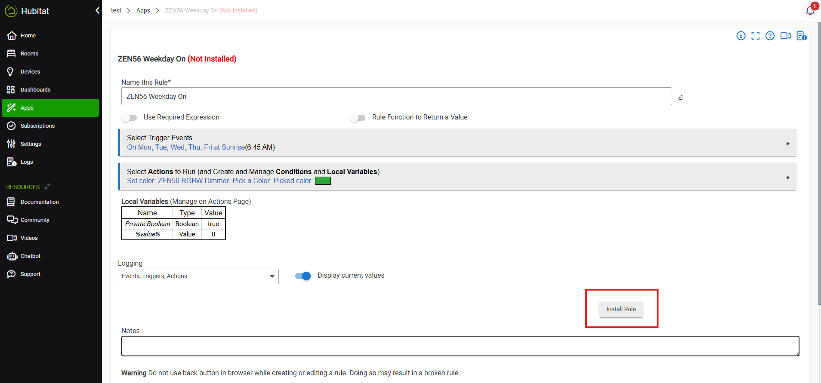Open Videos resource link
Viewport: 821px width, 383px height.
click(50, 238)
